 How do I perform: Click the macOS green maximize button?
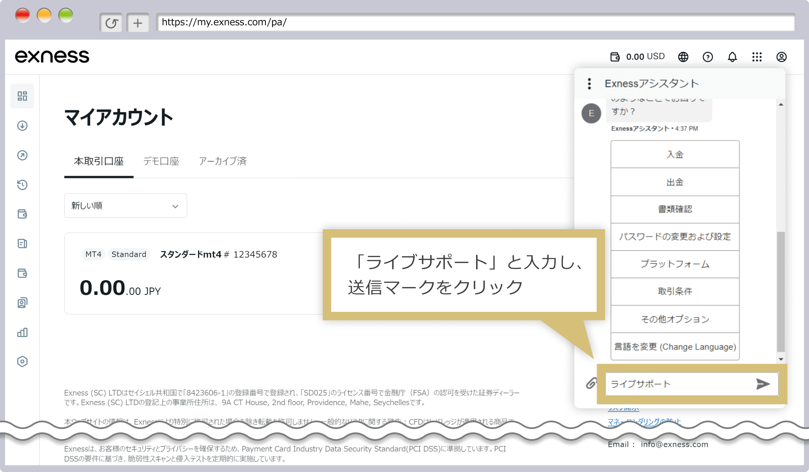[66, 16]
